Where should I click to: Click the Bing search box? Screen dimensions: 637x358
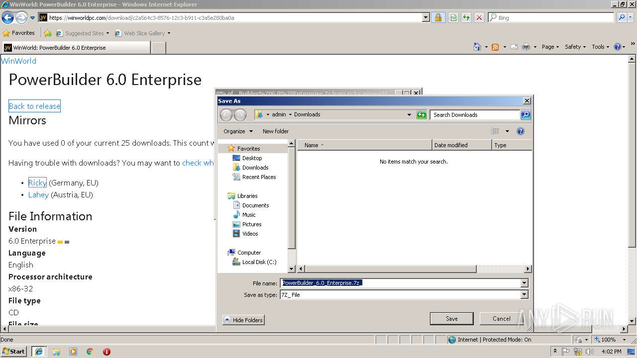551,17
